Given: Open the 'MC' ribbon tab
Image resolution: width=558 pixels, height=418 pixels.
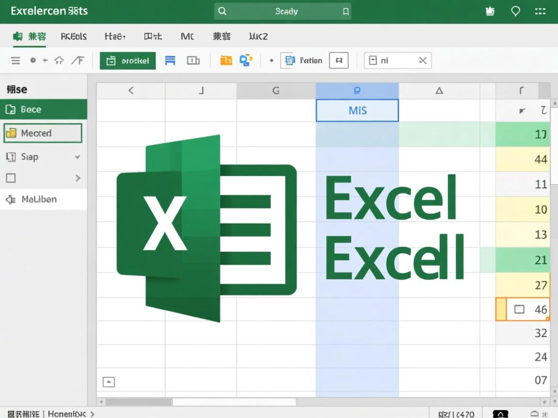Looking at the screenshot, I should 187,36.
